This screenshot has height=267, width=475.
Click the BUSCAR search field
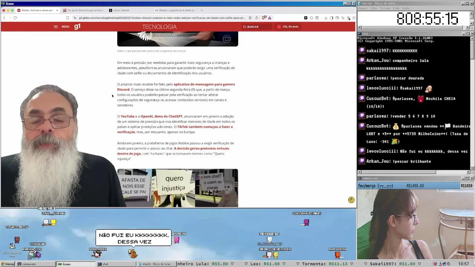pyautogui.click(x=256, y=27)
